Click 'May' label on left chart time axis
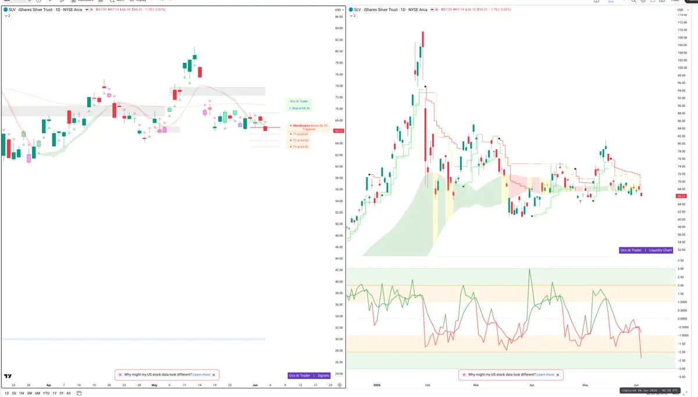The image size is (698, 397). [x=154, y=385]
